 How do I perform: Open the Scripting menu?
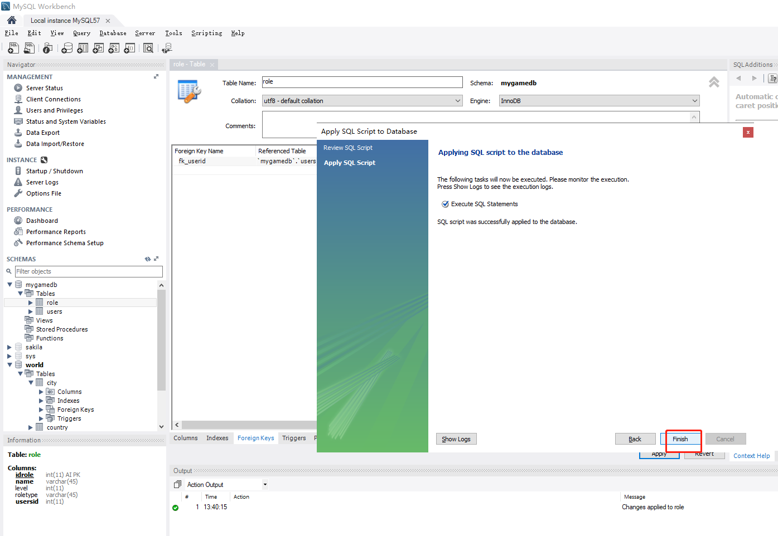point(206,33)
